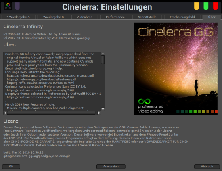Click the HOWTO/basics.html URL line
The height and width of the screenshot is (171, 222).
[x=41, y=83]
